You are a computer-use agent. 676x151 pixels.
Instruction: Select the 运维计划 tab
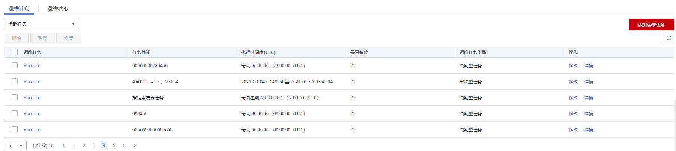point(19,9)
